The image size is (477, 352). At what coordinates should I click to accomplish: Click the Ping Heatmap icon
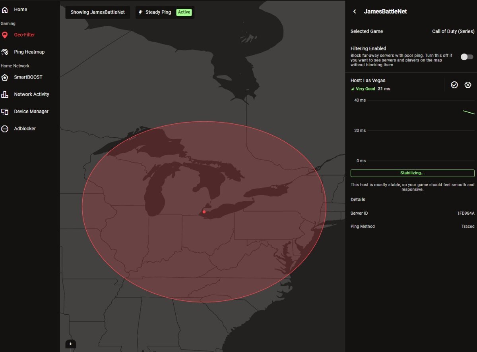[x=5, y=52]
